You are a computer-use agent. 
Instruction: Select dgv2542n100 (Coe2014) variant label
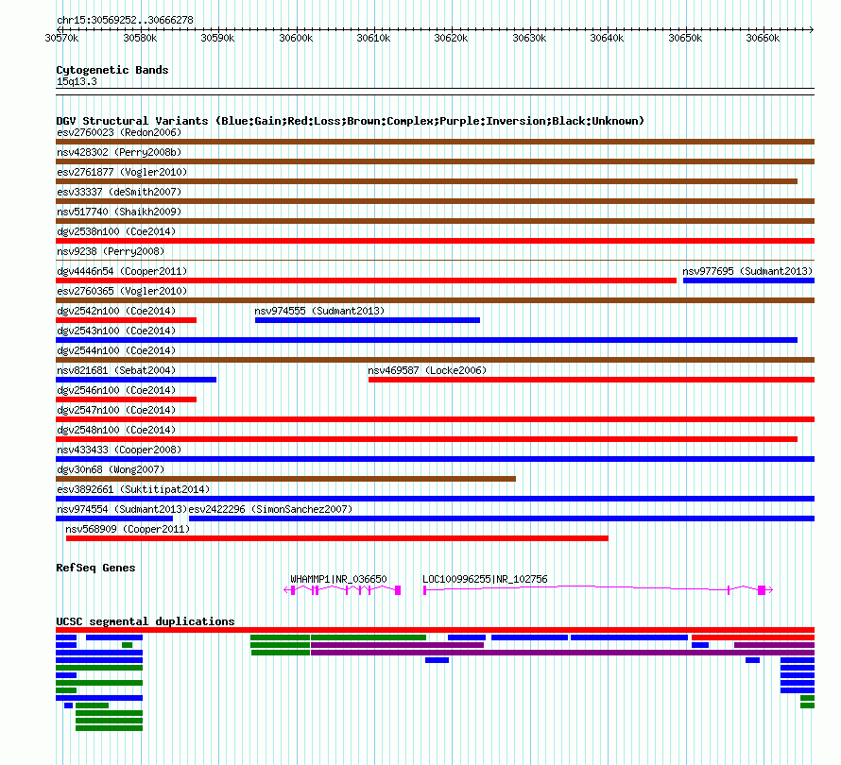tap(116, 311)
